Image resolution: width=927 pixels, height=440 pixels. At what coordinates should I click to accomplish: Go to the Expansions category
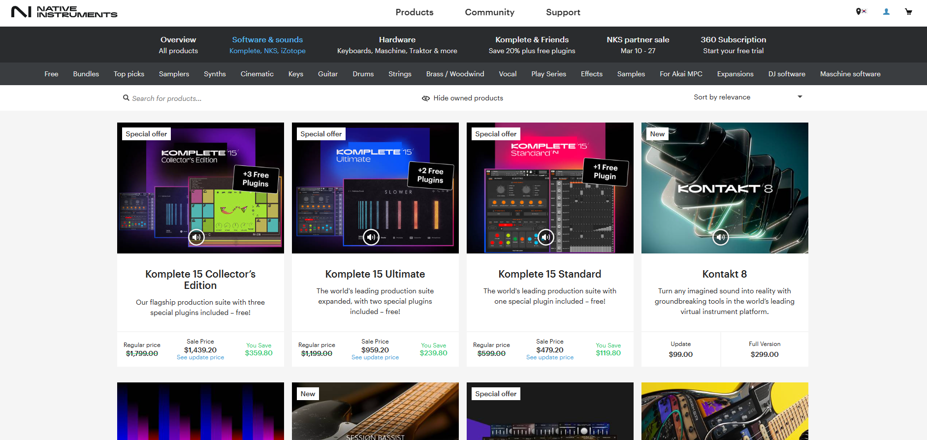pos(735,74)
